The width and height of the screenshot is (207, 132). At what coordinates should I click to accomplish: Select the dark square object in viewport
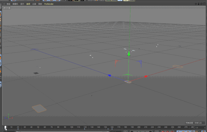[x=36, y=73]
